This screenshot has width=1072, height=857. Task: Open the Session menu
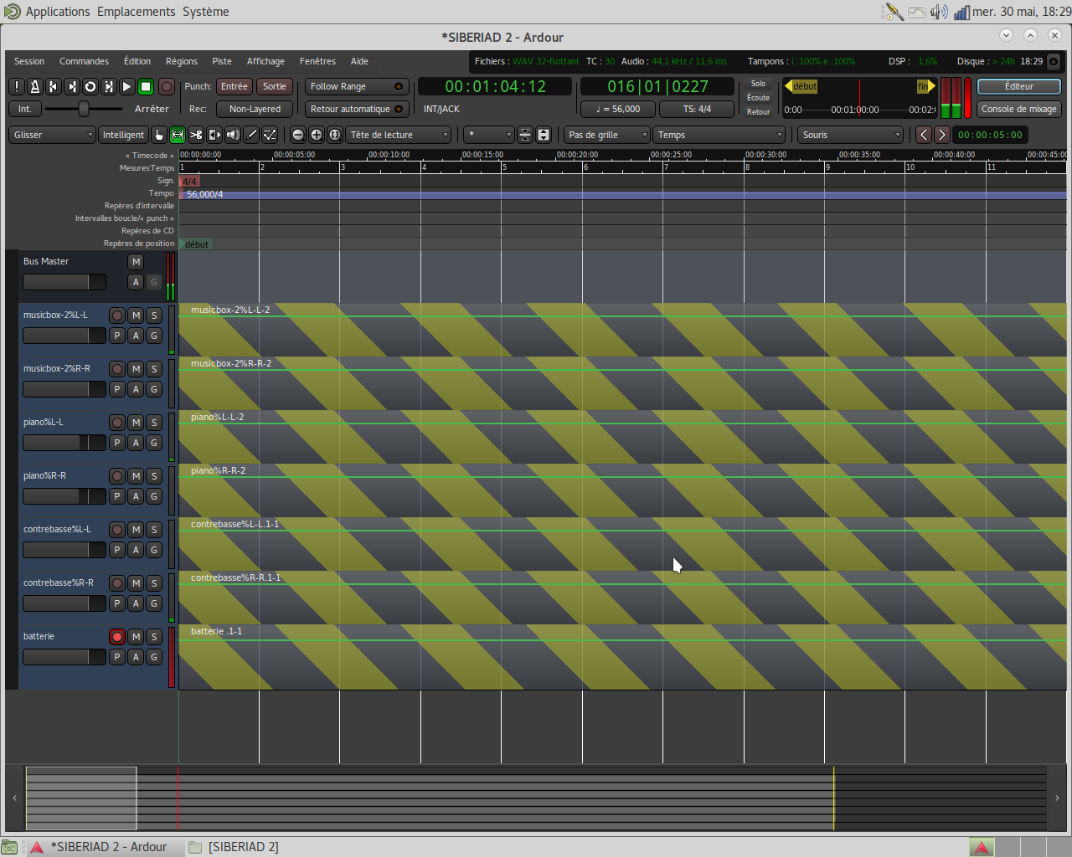pos(29,61)
